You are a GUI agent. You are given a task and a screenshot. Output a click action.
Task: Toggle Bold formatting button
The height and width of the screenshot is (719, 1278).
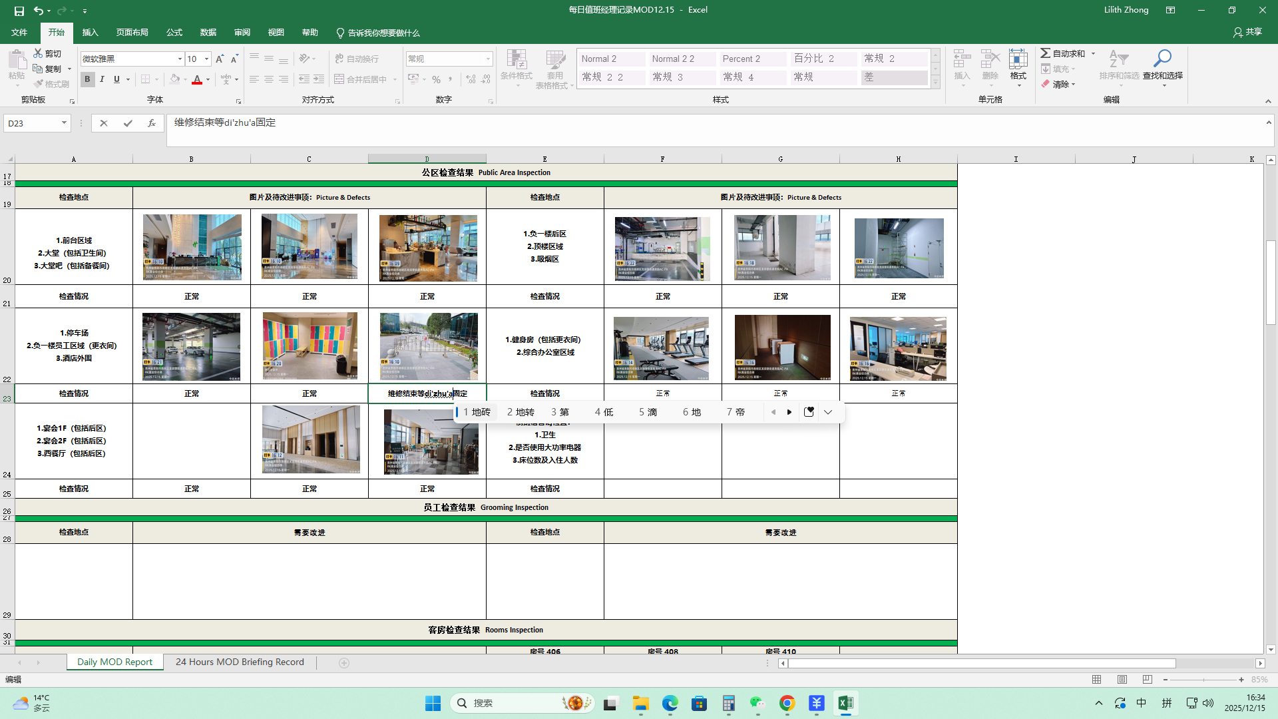point(87,79)
